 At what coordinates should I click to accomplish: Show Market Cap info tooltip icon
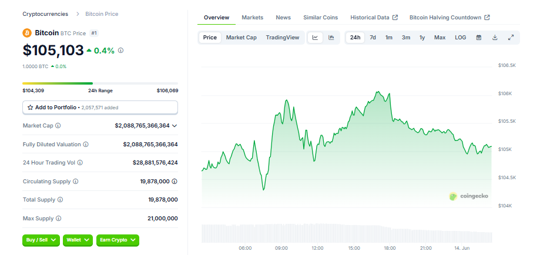click(58, 126)
